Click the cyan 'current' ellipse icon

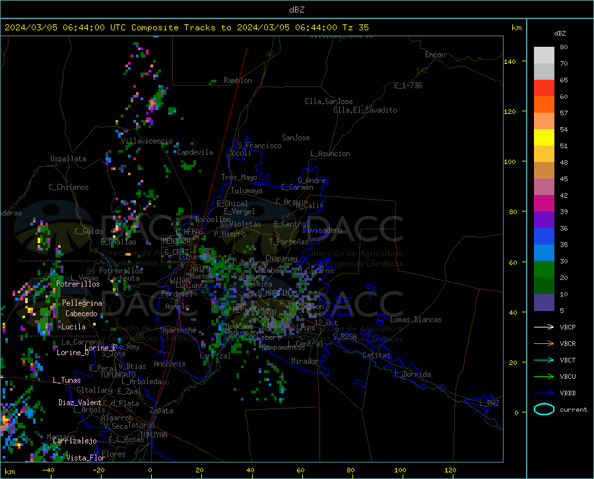[544, 409]
